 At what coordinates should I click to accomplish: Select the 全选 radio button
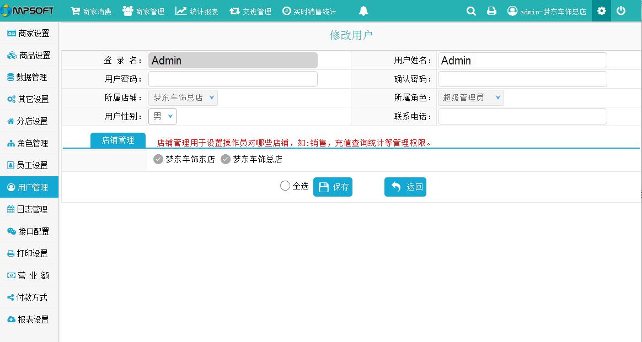click(285, 186)
